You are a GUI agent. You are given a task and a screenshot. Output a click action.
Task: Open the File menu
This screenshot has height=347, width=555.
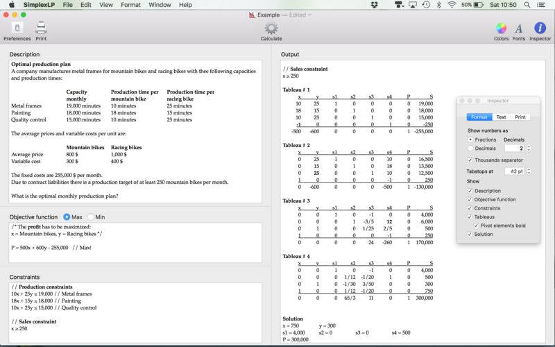pyautogui.click(x=67, y=5)
